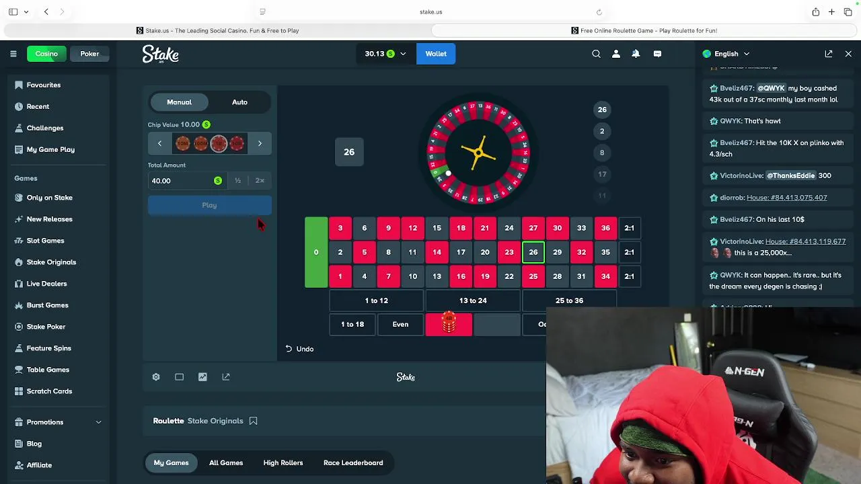This screenshot has width=861, height=484.
Task: Bet on the black colour box
Action: (497, 325)
